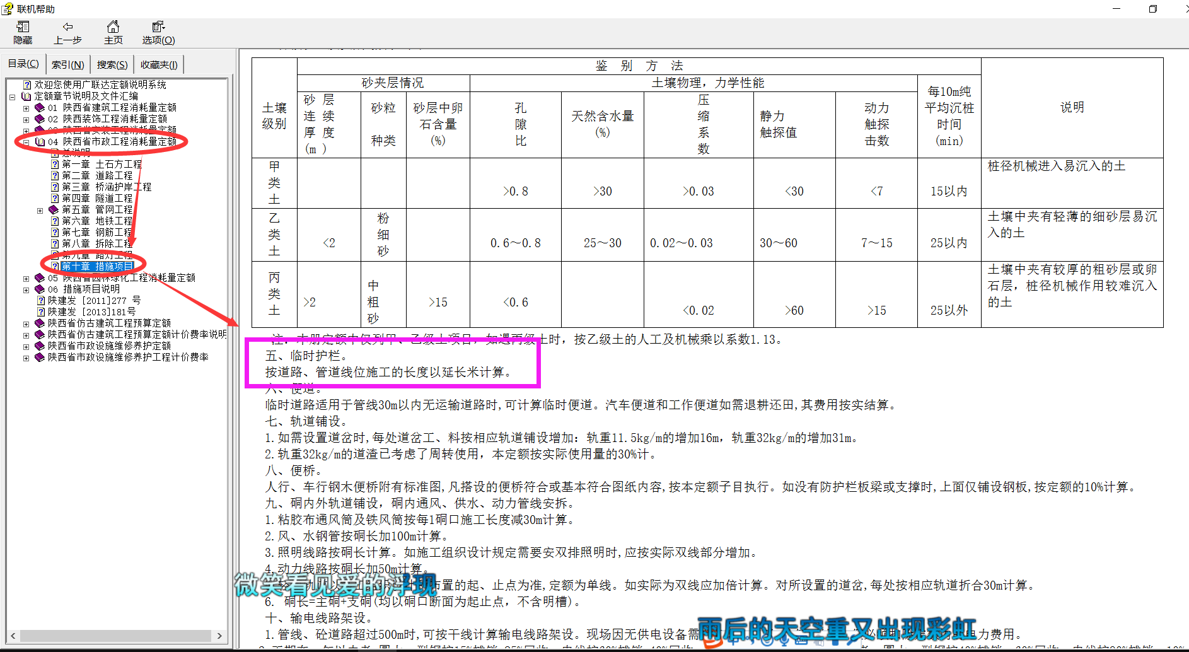Expand the 05 园林绿化工程消耗量定额 node
Screen dimensions: 1189x652
[x=26, y=278]
